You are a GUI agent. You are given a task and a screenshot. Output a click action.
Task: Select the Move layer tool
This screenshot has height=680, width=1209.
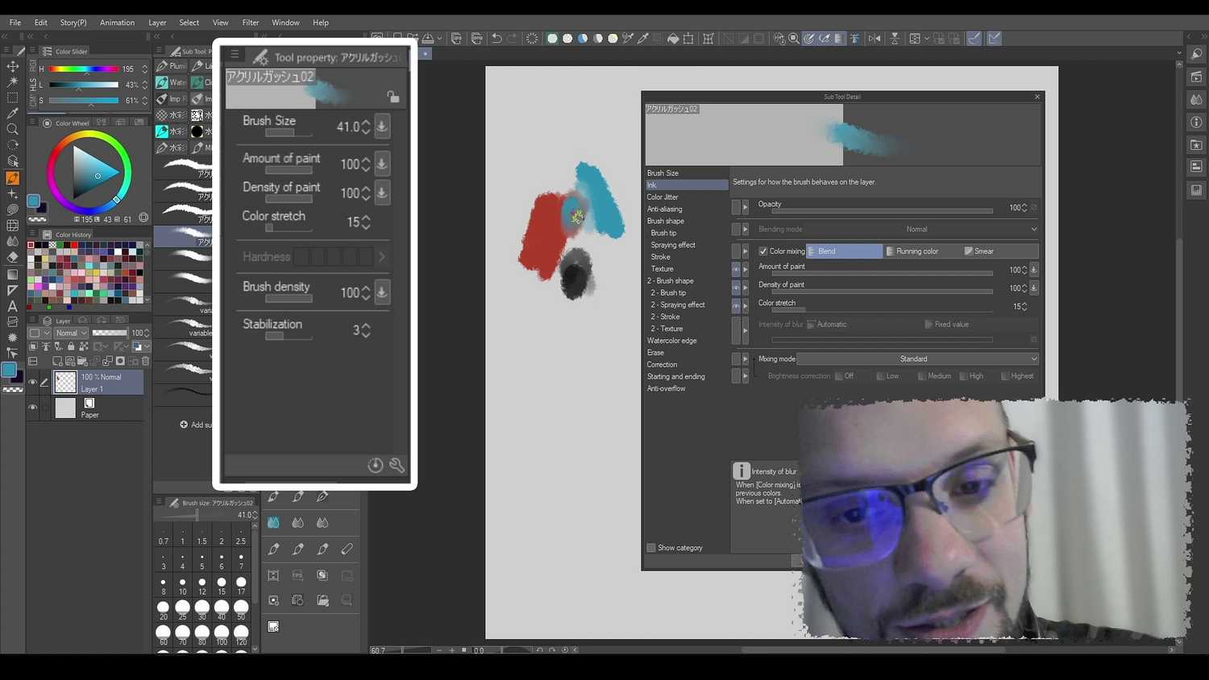point(12,66)
